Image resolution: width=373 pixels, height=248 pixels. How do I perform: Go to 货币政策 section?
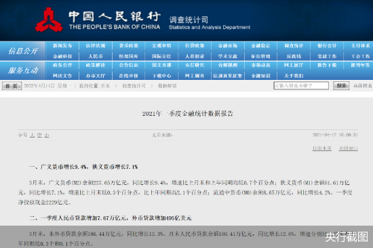click(x=128, y=45)
